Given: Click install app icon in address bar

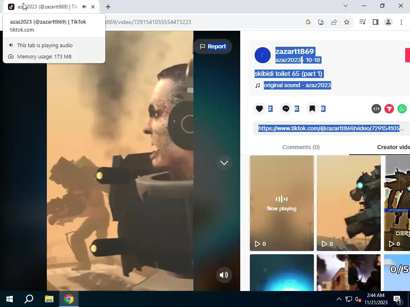Looking at the screenshot, I should click(x=321, y=22).
